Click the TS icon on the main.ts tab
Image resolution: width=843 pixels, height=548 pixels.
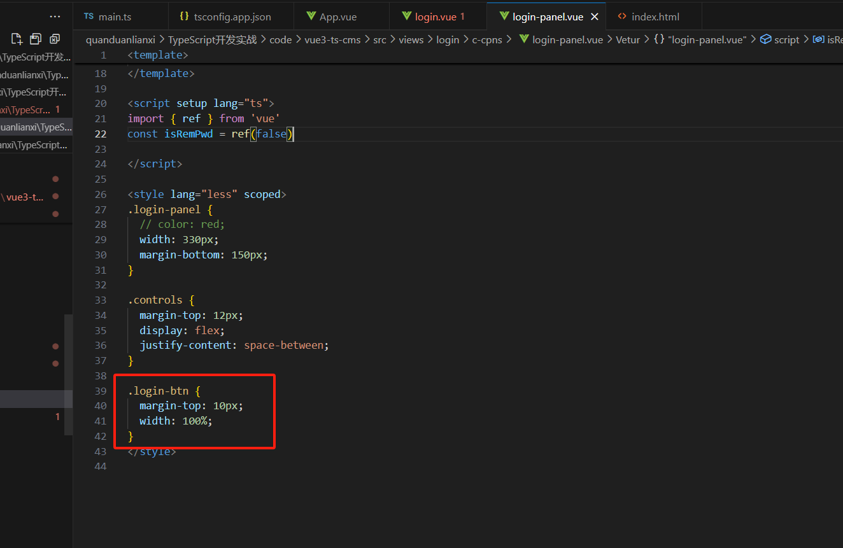click(89, 17)
